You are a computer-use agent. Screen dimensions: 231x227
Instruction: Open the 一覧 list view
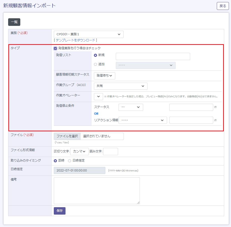(x=14, y=22)
